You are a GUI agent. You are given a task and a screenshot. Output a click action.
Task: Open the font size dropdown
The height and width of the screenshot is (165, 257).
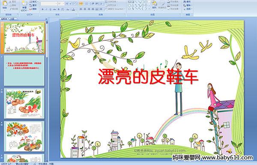61,3
